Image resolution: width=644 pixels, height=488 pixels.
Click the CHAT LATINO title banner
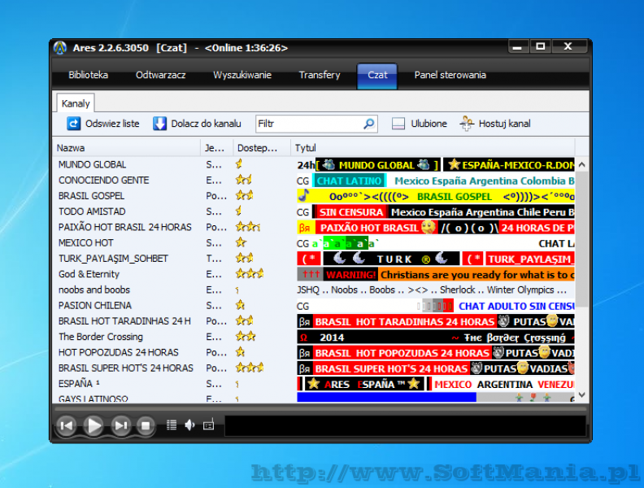[x=350, y=181]
